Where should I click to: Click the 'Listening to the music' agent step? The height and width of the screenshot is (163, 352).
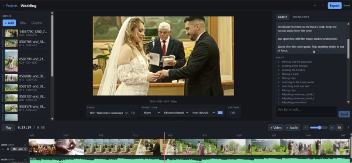click(x=298, y=82)
